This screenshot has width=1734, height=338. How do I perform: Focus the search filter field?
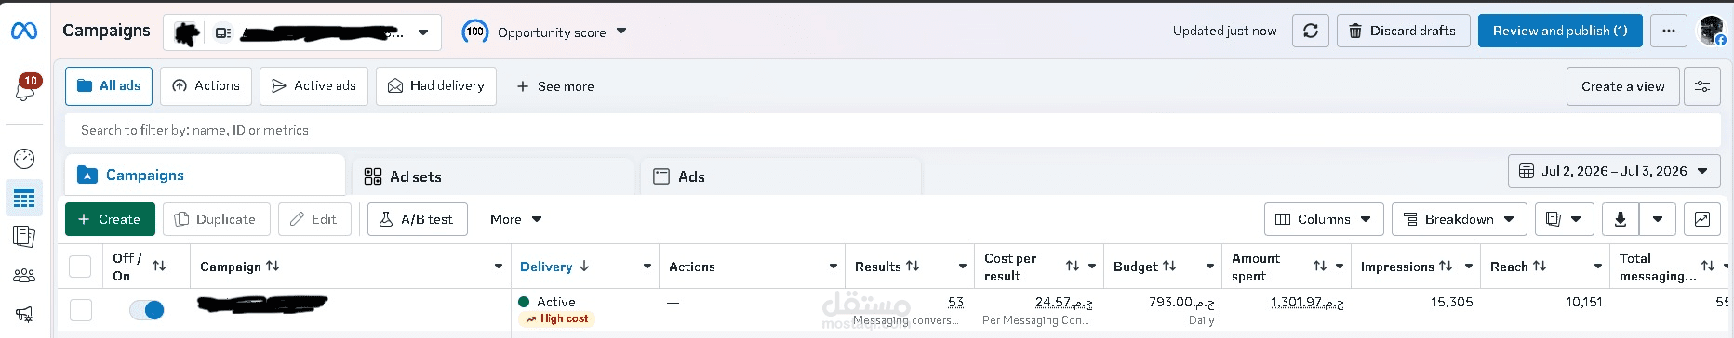[892, 130]
